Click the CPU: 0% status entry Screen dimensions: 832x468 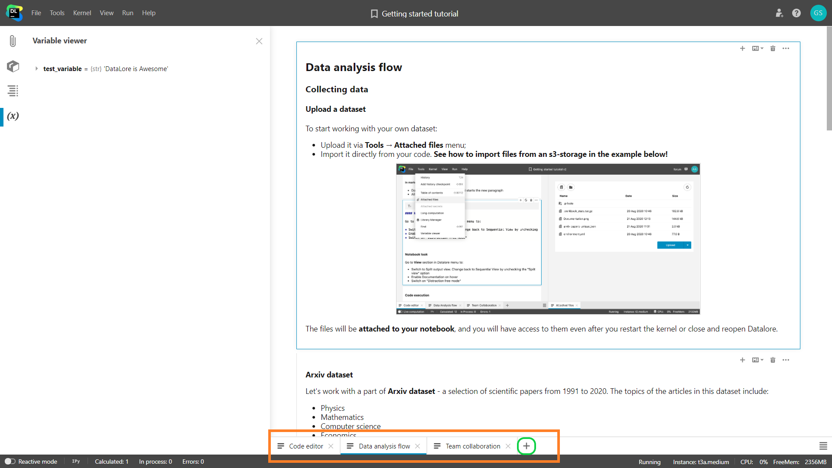tap(754, 462)
